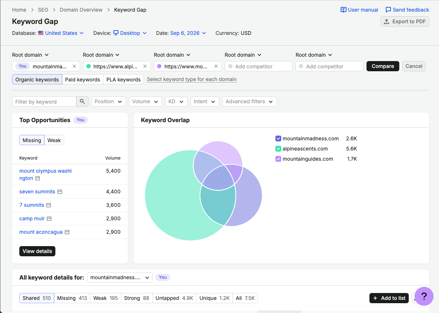Select Paid keywords type

[83, 80]
